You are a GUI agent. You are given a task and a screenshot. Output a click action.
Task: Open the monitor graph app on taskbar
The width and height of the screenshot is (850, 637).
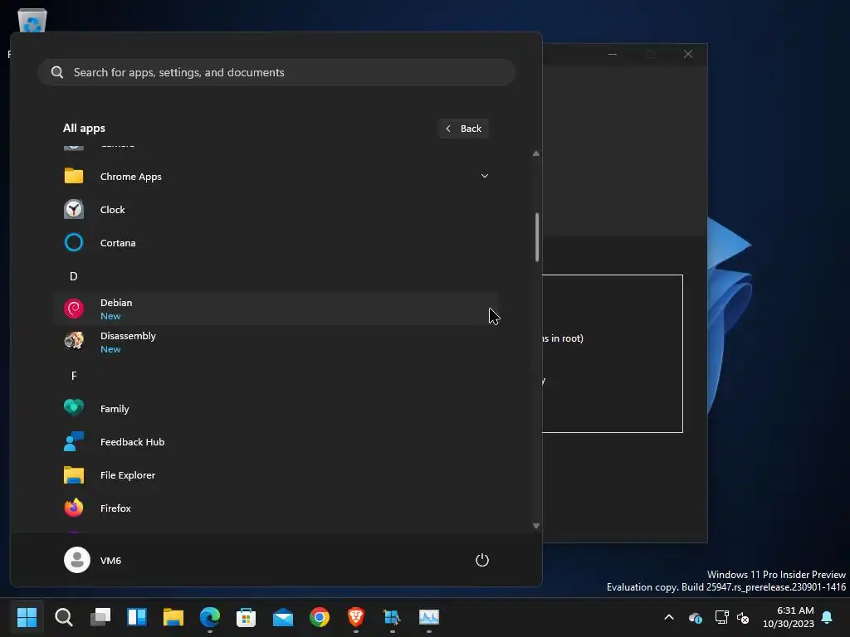[x=429, y=617]
